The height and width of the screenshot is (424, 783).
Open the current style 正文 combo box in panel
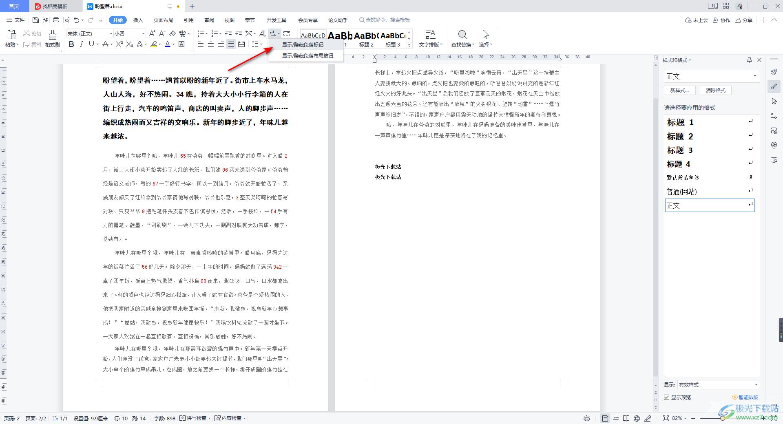711,76
